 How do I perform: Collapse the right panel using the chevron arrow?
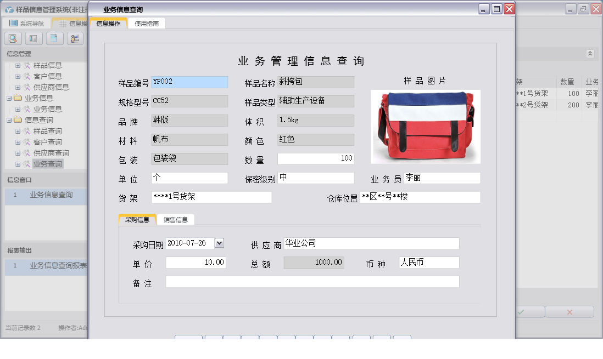pyautogui.click(x=590, y=54)
